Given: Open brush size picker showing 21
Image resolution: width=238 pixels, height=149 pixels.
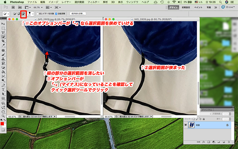Looking at the screenshot, I should [31, 14].
